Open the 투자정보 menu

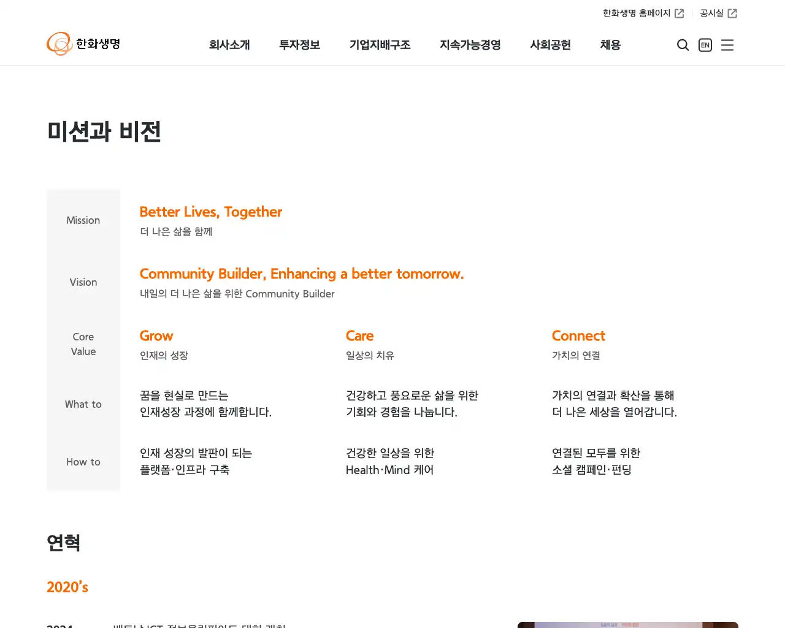click(x=300, y=45)
